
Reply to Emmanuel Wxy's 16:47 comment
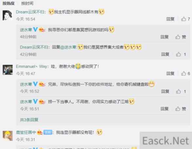(170, 74)
